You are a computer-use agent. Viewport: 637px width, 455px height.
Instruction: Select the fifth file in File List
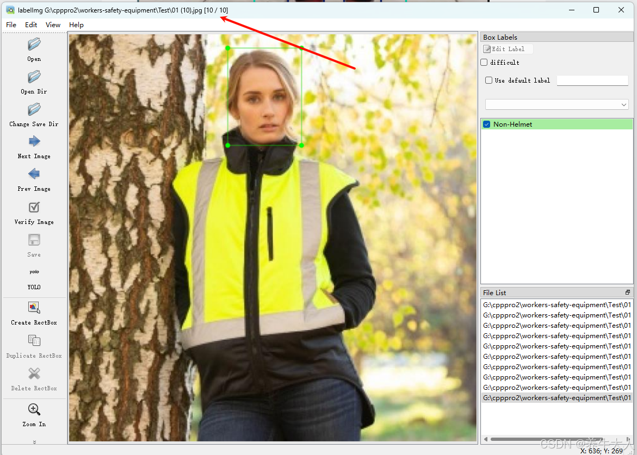(x=556, y=346)
